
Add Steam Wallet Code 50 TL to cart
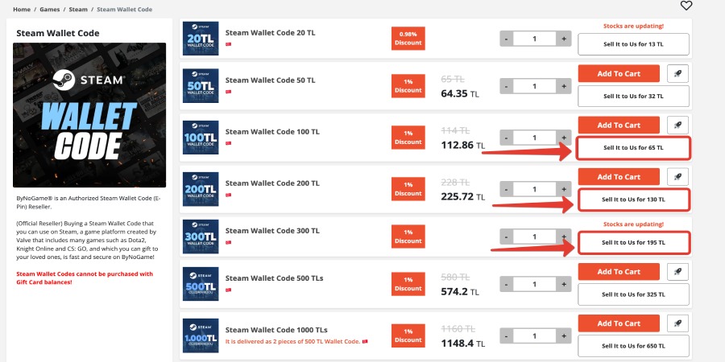[619, 73]
